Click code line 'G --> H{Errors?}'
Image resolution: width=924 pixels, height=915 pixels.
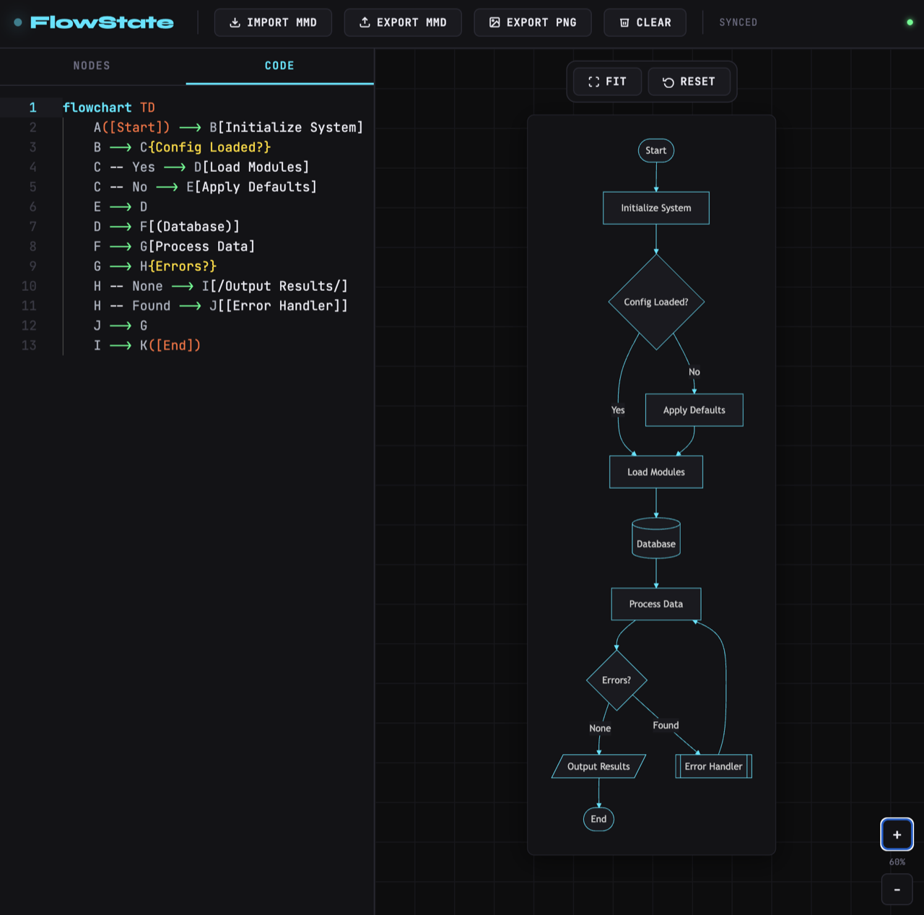tap(155, 266)
